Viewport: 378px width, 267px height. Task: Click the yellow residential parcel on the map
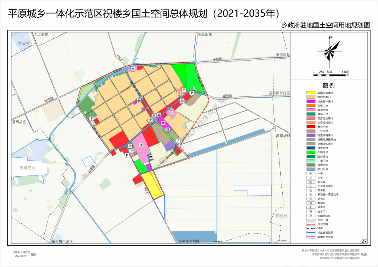pyautogui.click(x=152, y=185)
